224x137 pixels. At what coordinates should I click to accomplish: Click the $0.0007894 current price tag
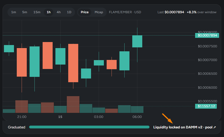(207, 35)
